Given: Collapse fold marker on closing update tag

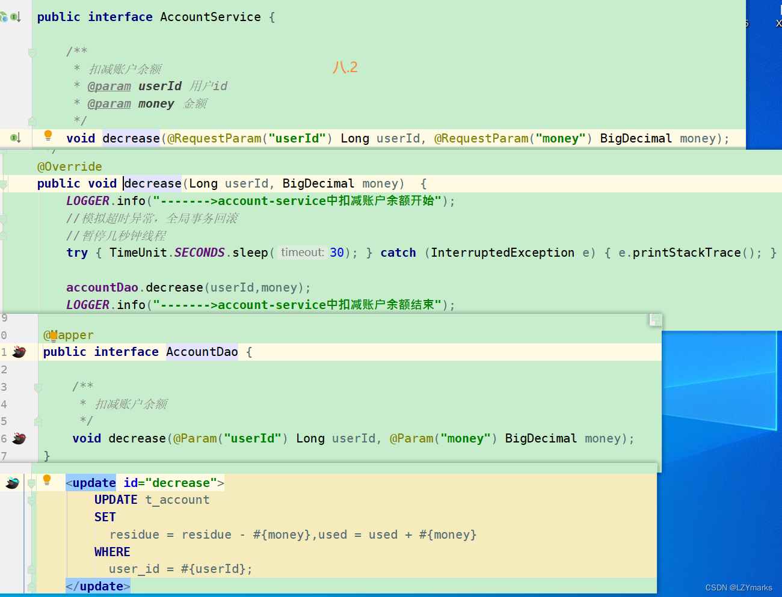Looking at the screenshot, I should click(31, 586).
